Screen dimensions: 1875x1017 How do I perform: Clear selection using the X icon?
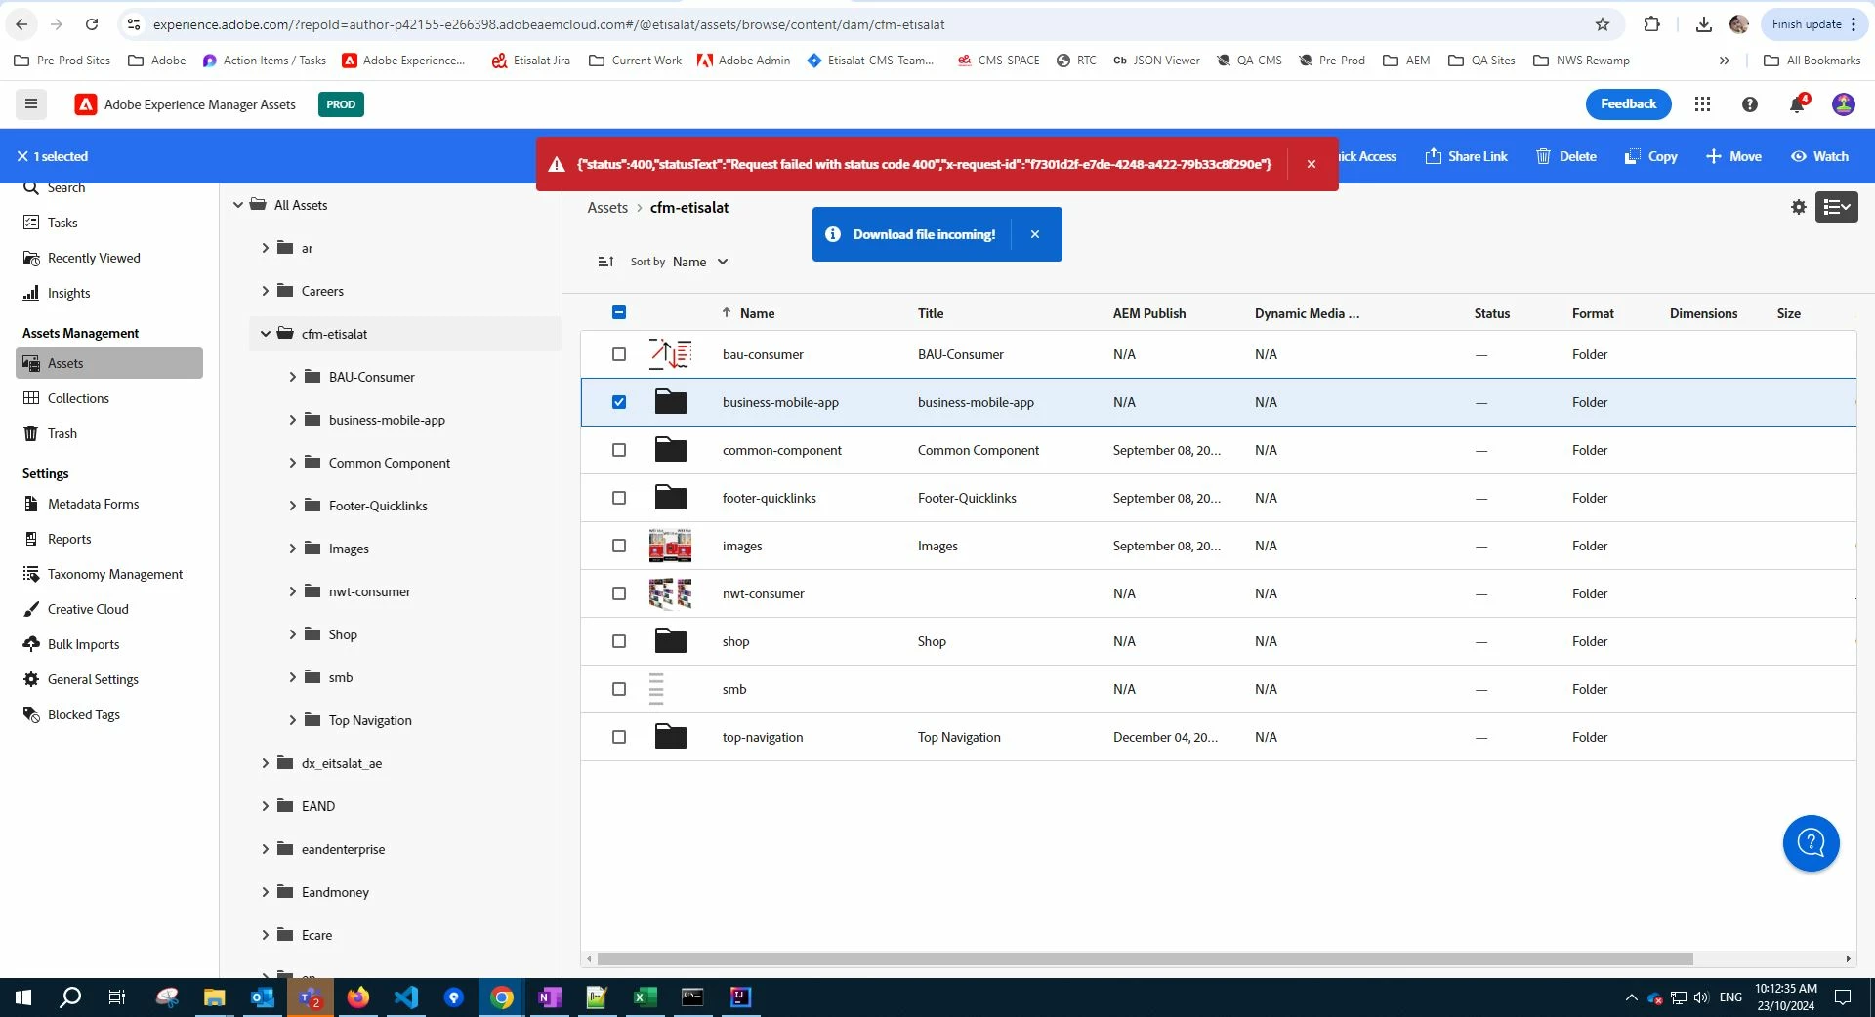22,156
